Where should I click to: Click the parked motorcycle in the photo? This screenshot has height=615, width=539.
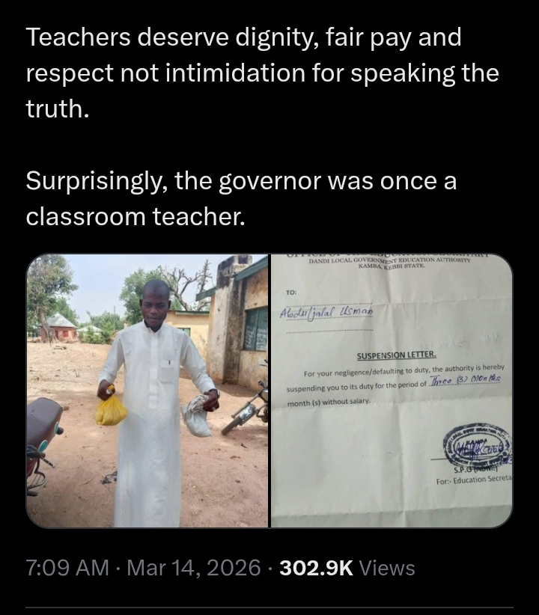(x=245, y=409)
